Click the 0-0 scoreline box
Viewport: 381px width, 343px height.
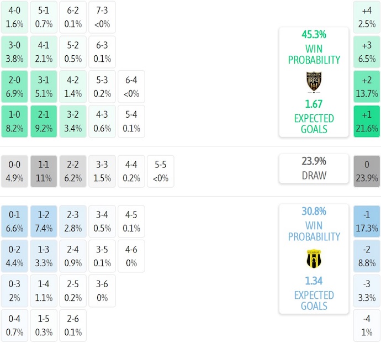(14, 171)
